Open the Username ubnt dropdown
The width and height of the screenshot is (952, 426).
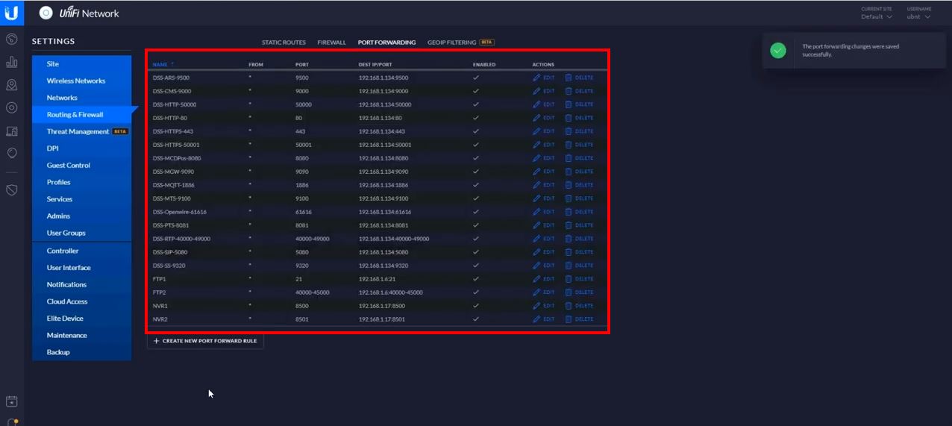917,16
